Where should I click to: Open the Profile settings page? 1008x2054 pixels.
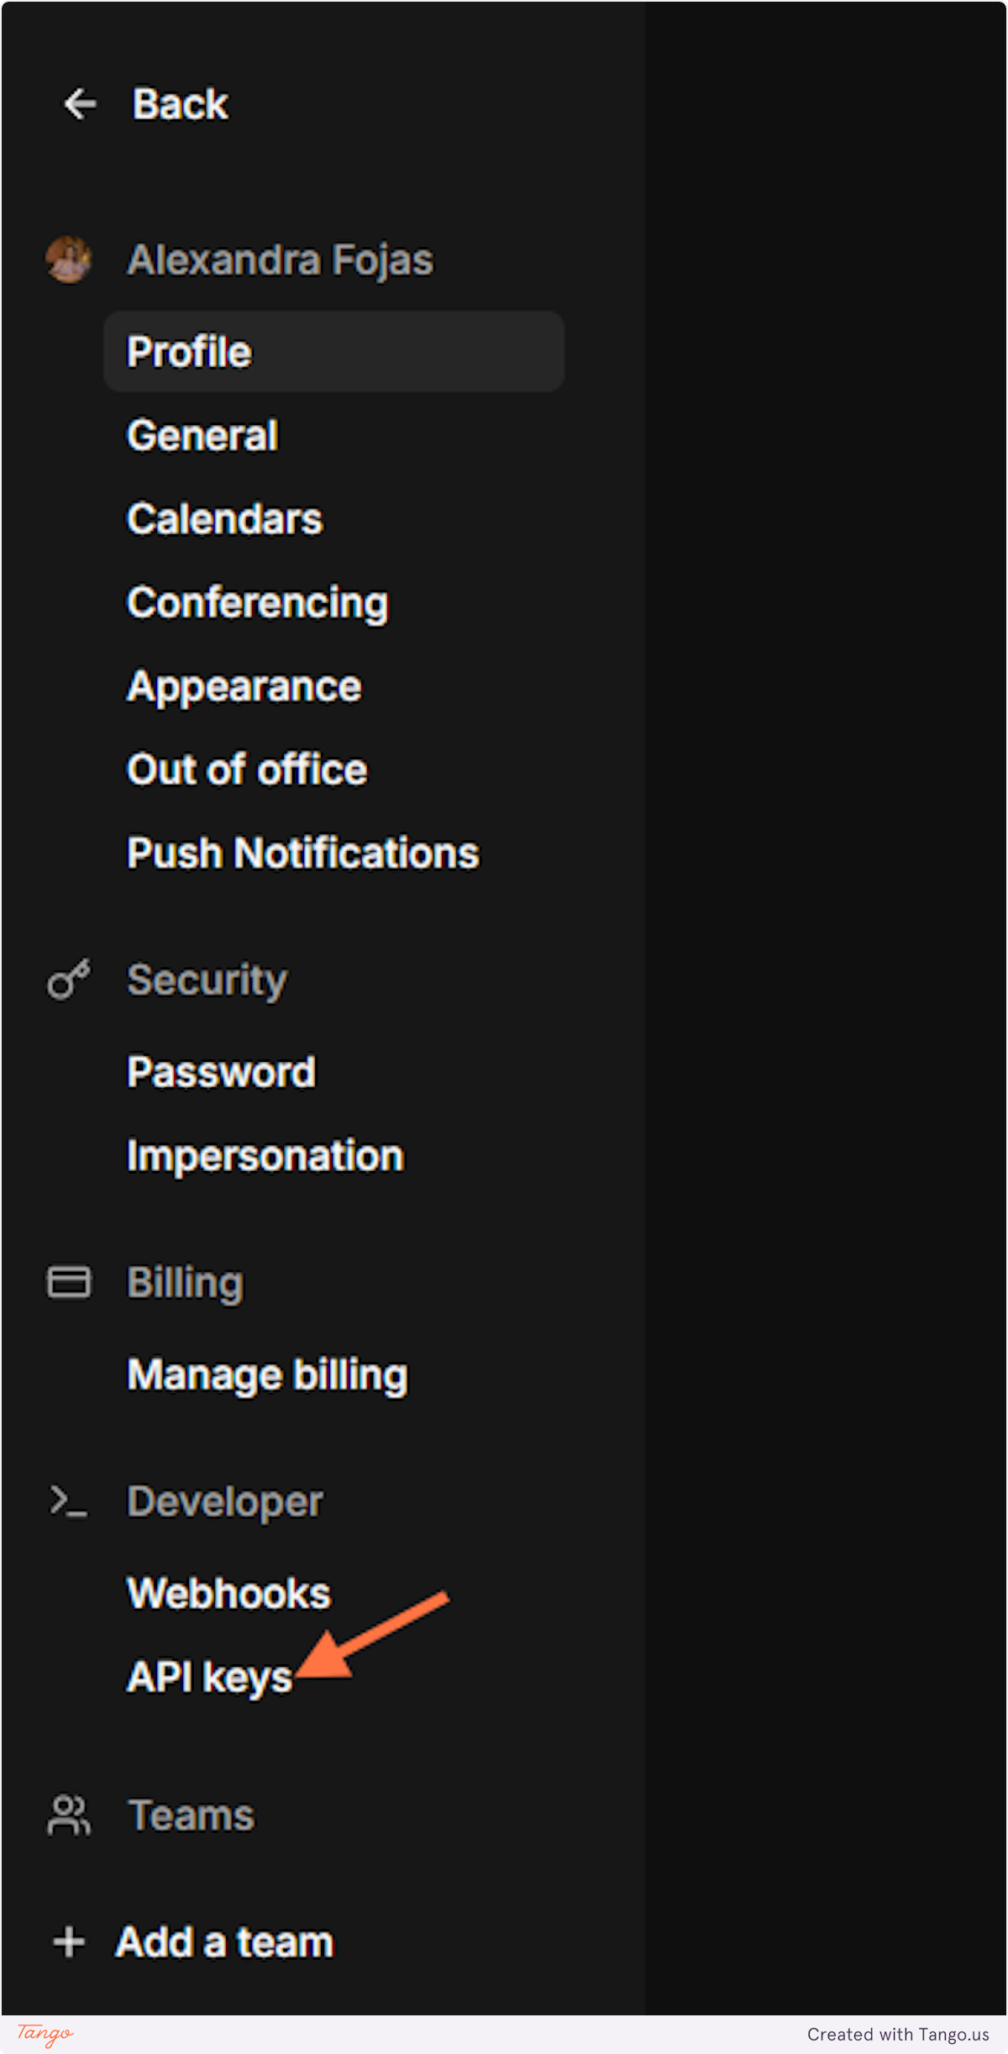pyautogui.click(x=187, y=351)
